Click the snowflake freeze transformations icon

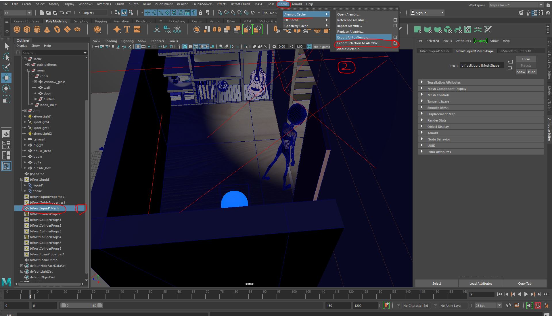(177, 29)
